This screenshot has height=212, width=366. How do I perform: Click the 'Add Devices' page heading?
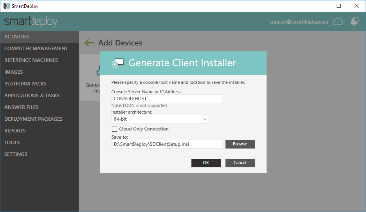(x=120, y=43)
